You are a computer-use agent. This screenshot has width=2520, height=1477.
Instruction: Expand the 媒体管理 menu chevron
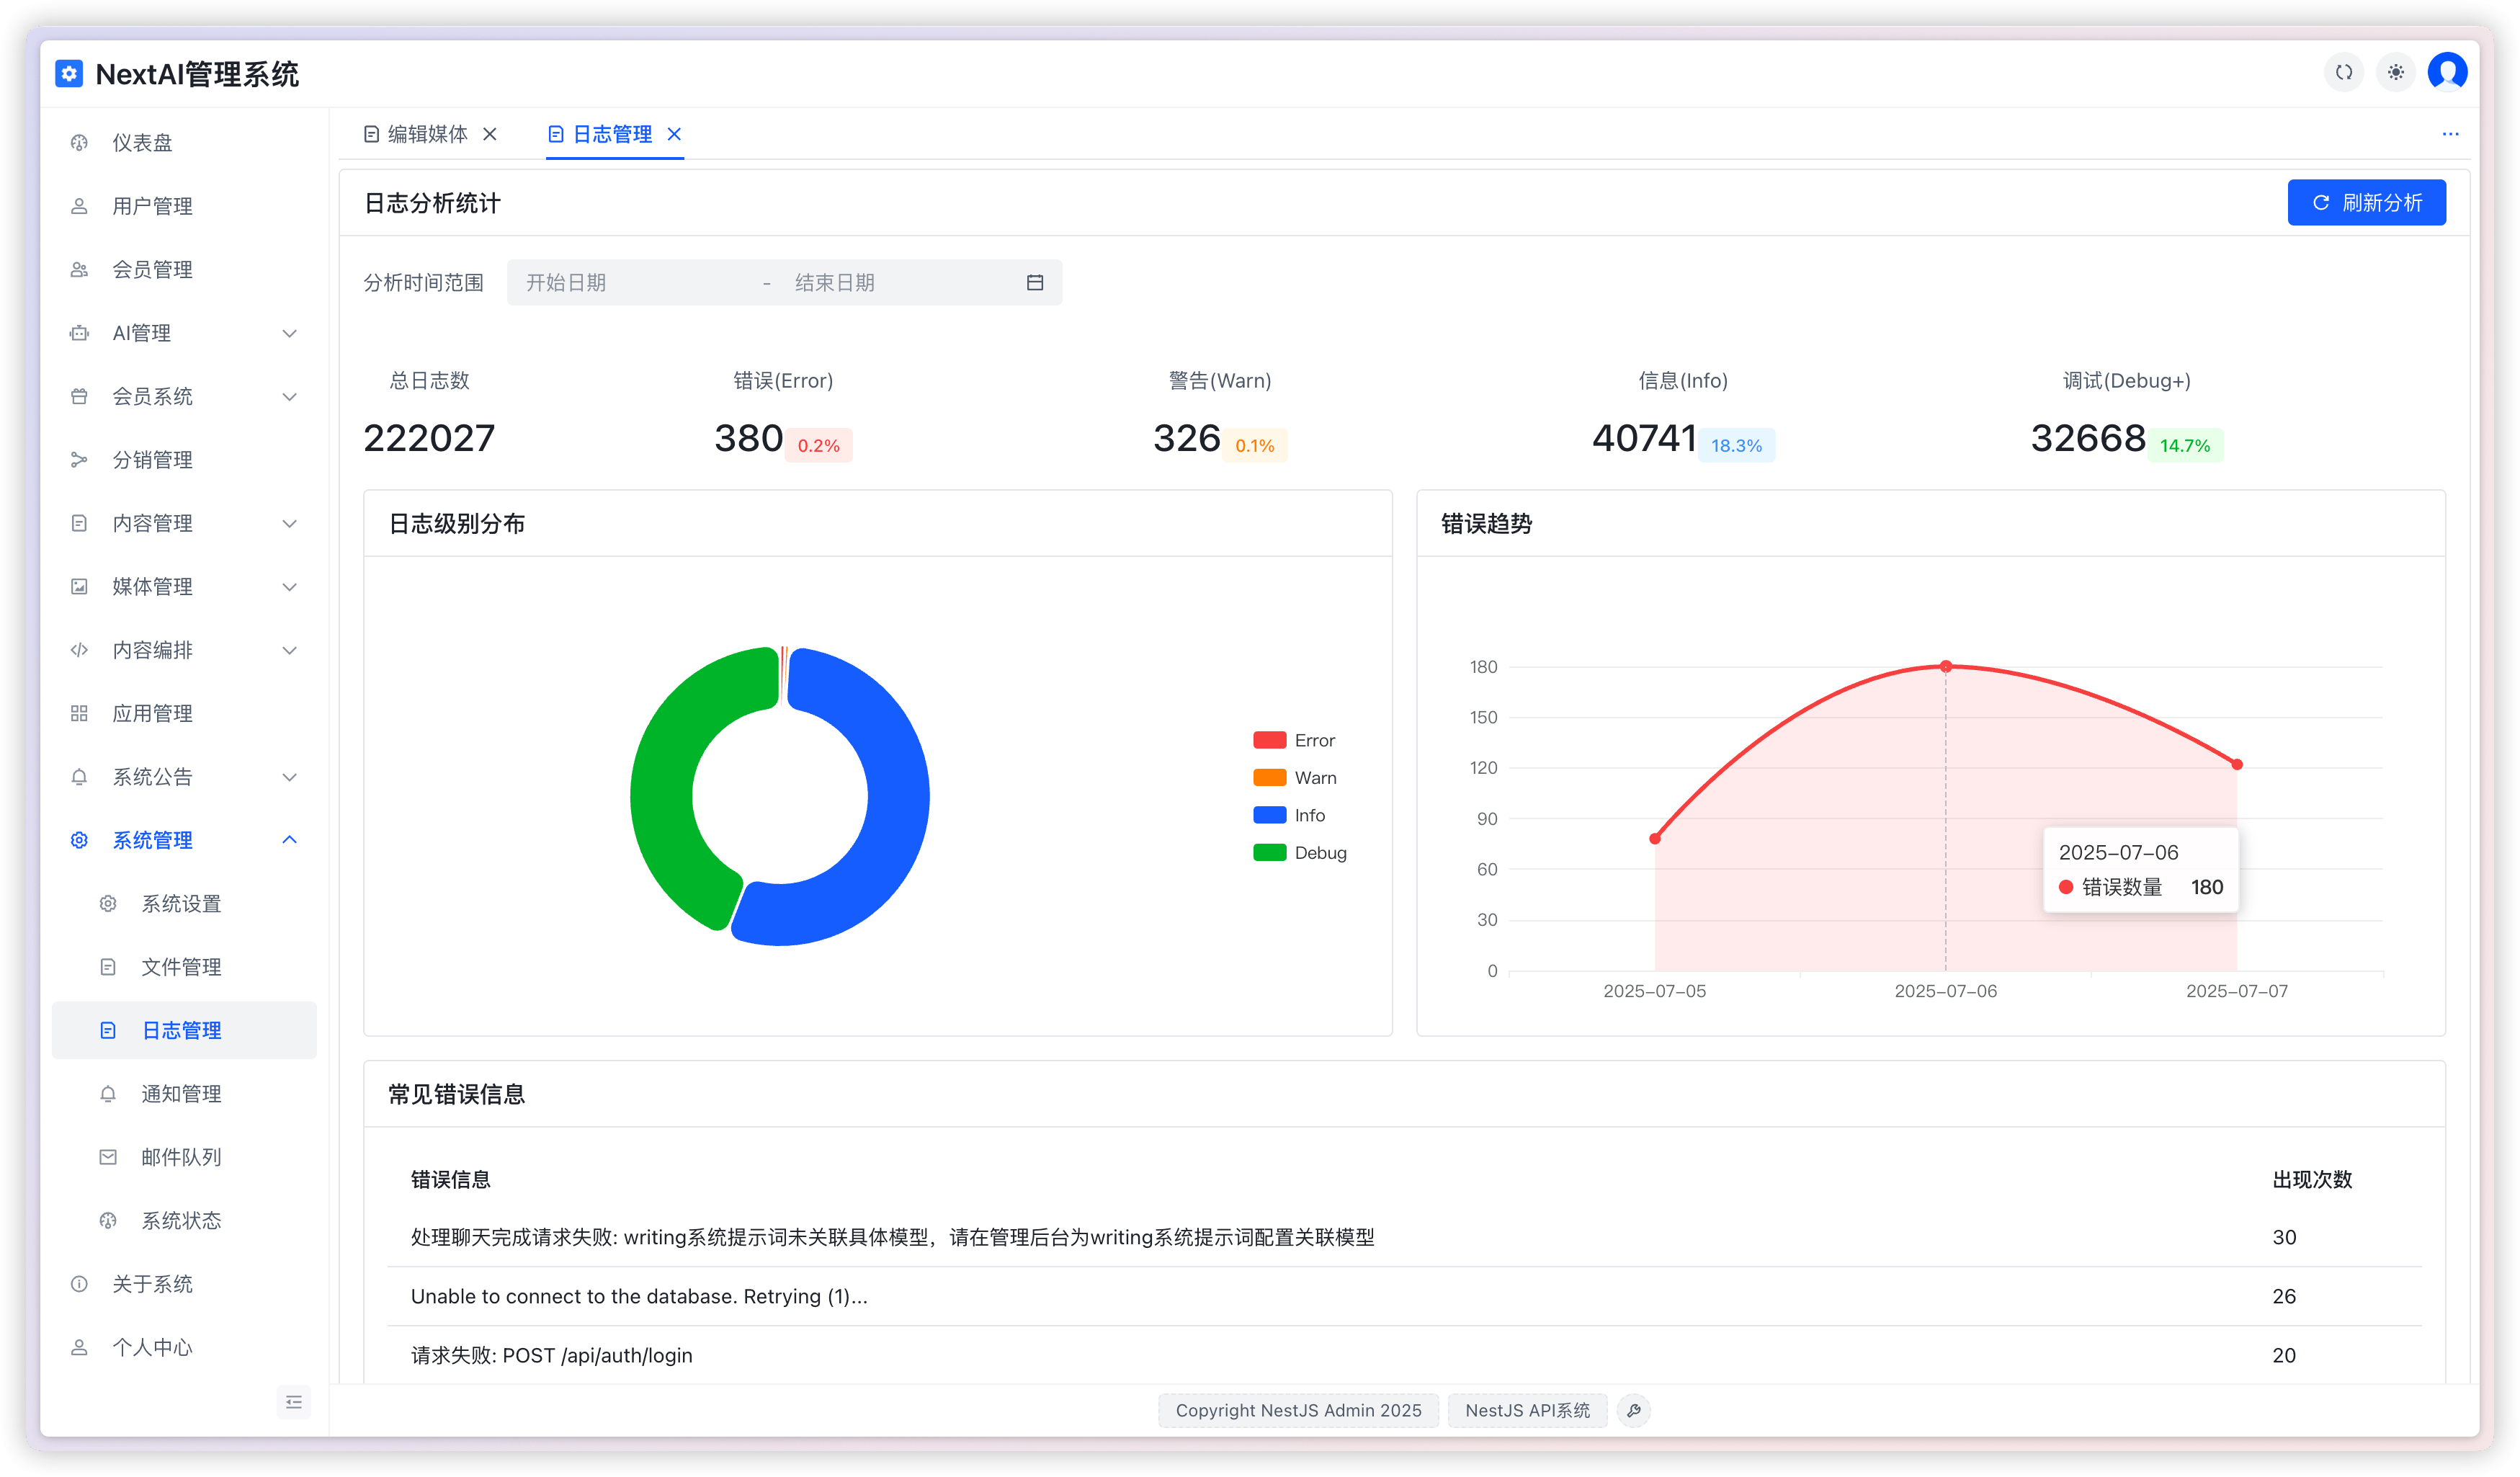[x=290, y=587]
